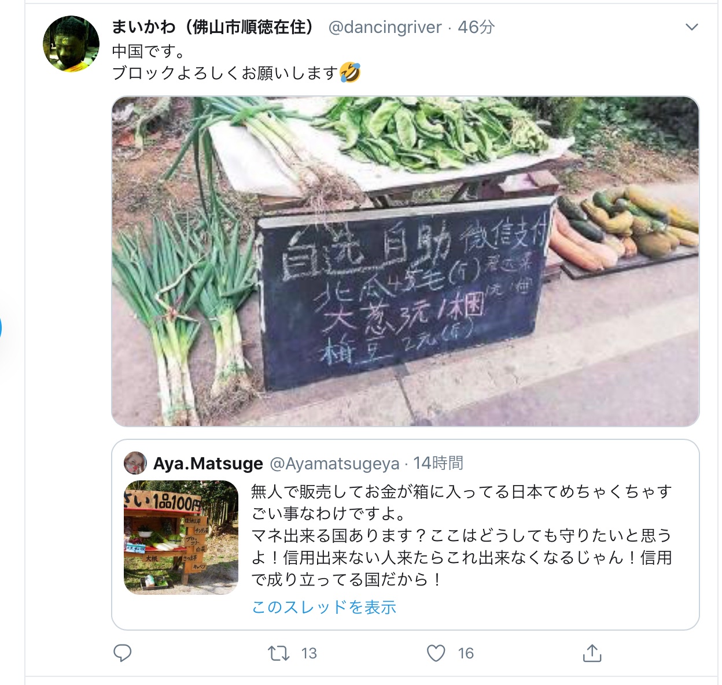
Task: Open the share tweet icon
Action: 592,653
